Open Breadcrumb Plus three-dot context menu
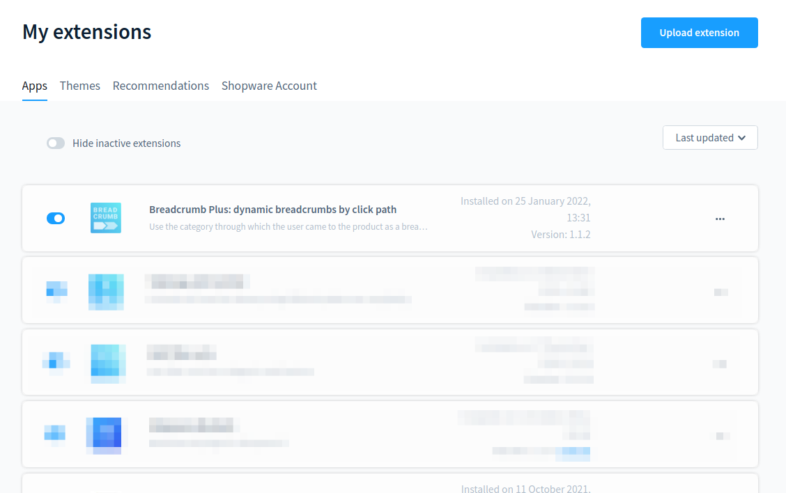 [x=720, y=219]
